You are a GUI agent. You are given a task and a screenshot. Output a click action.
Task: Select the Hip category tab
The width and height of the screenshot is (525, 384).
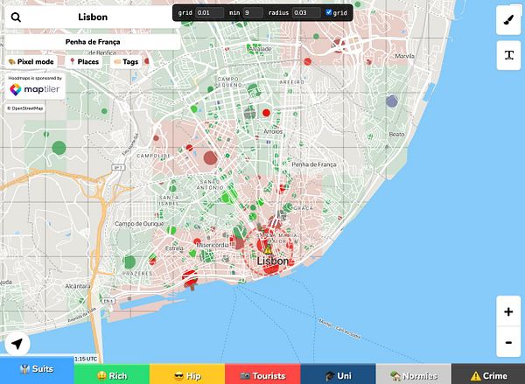[x=187, y=375]
